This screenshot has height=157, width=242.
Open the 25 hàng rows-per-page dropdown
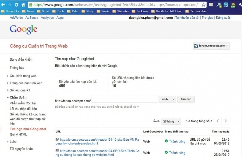pos(171,121)
